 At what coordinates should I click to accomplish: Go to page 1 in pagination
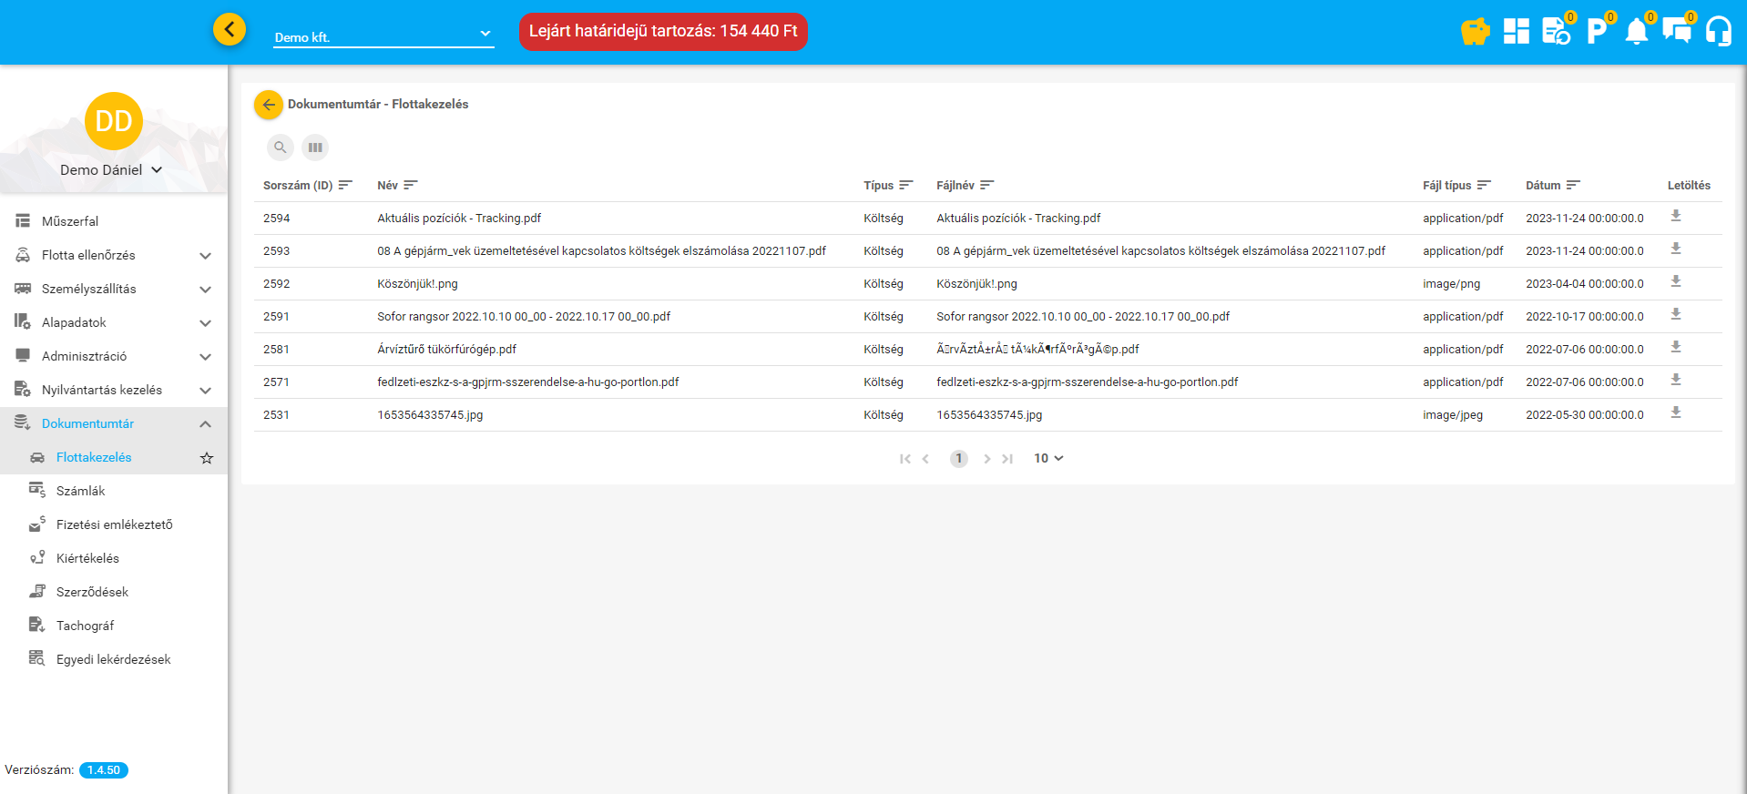tap(958, 459)
